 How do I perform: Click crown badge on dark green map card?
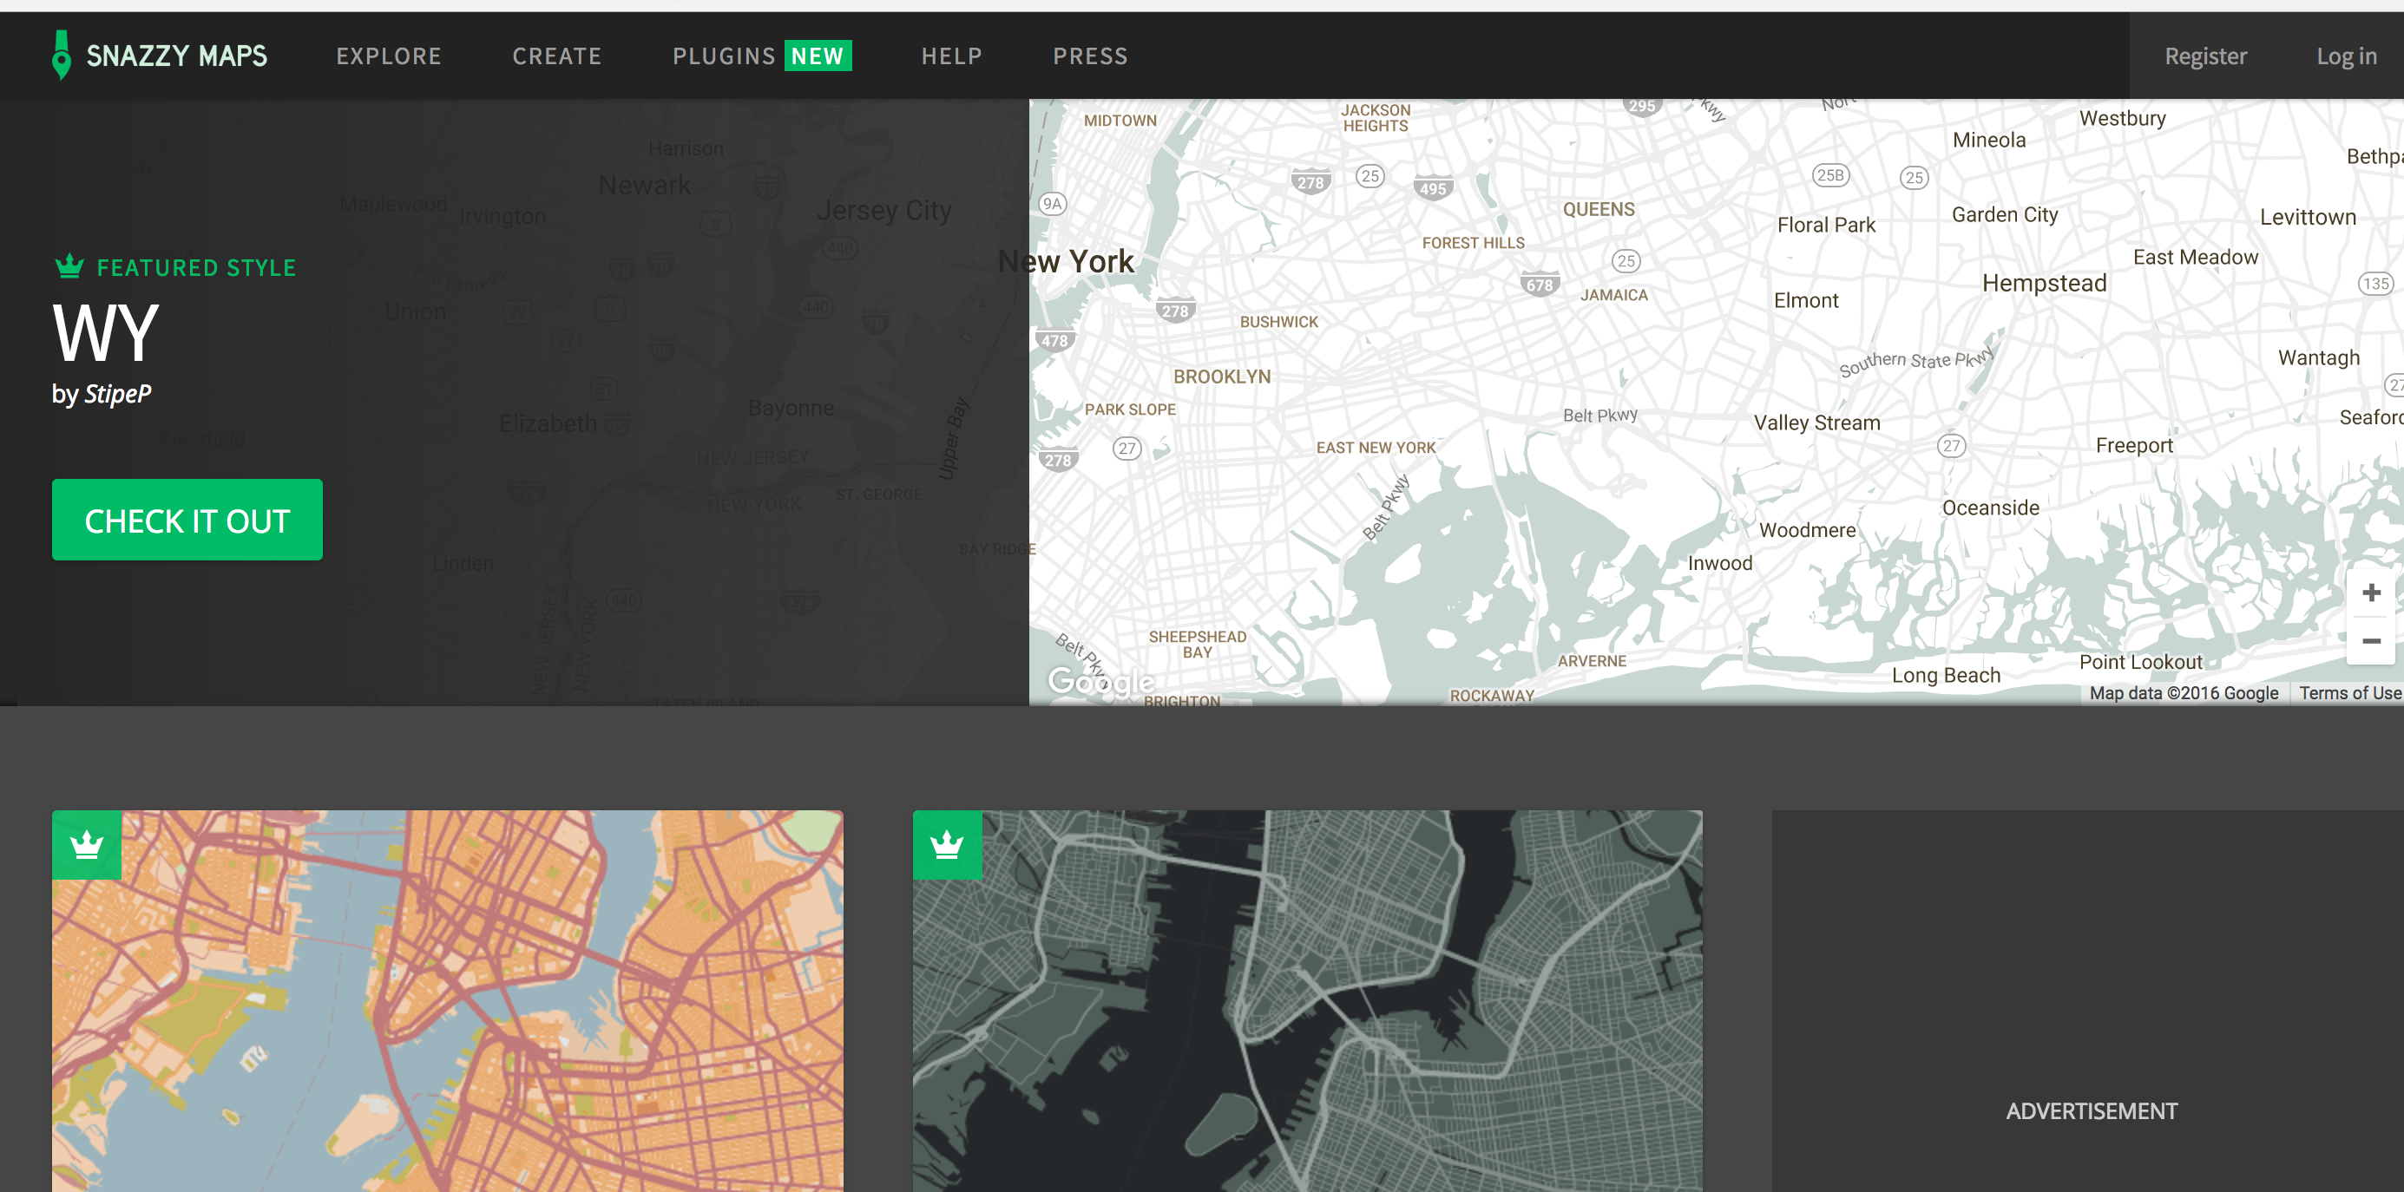click(x=947, y=845)
